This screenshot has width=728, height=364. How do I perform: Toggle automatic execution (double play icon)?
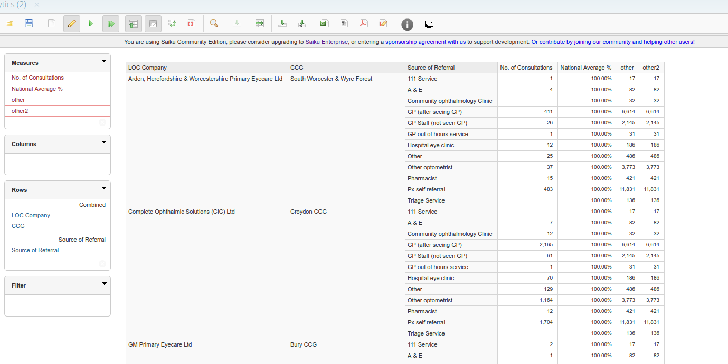coord(111,24)
